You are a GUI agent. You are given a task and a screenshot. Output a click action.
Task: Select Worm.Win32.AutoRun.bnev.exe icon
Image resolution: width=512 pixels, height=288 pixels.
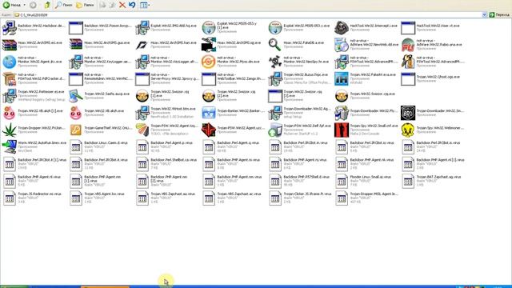(x=9, y=147)
